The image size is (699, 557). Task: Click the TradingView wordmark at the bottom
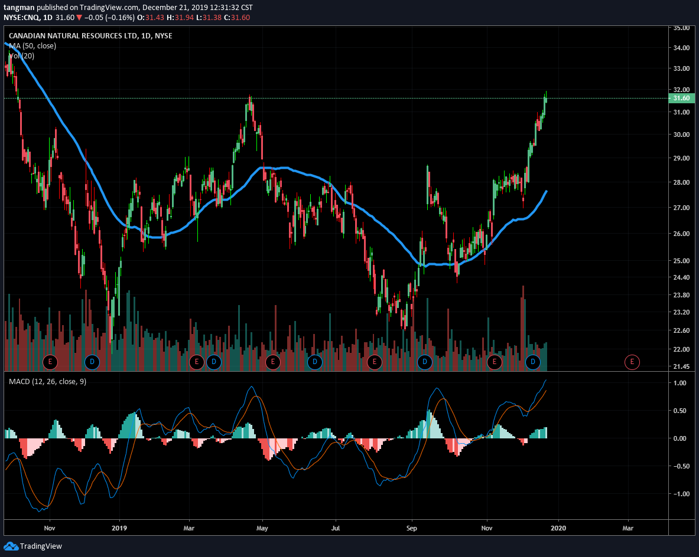coord(41,546)
